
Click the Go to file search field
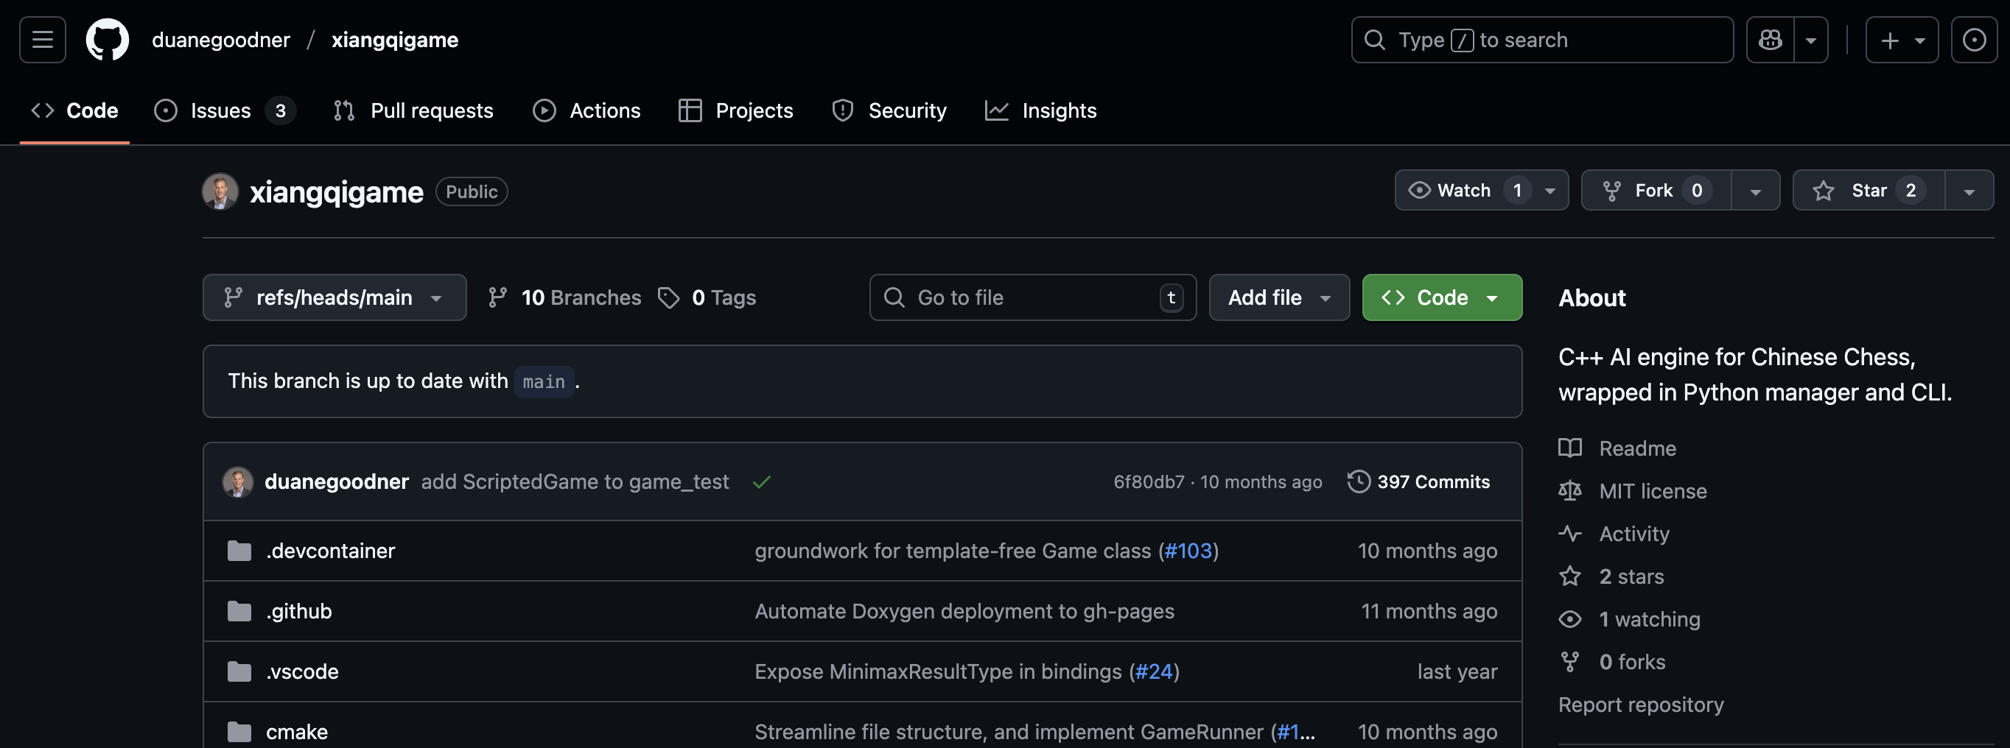(1030, 297)
